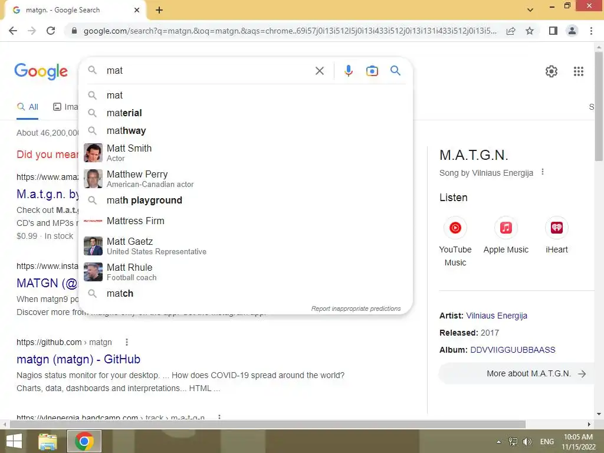
Task: Open volume control in system tray
Action: pos(527,442)
